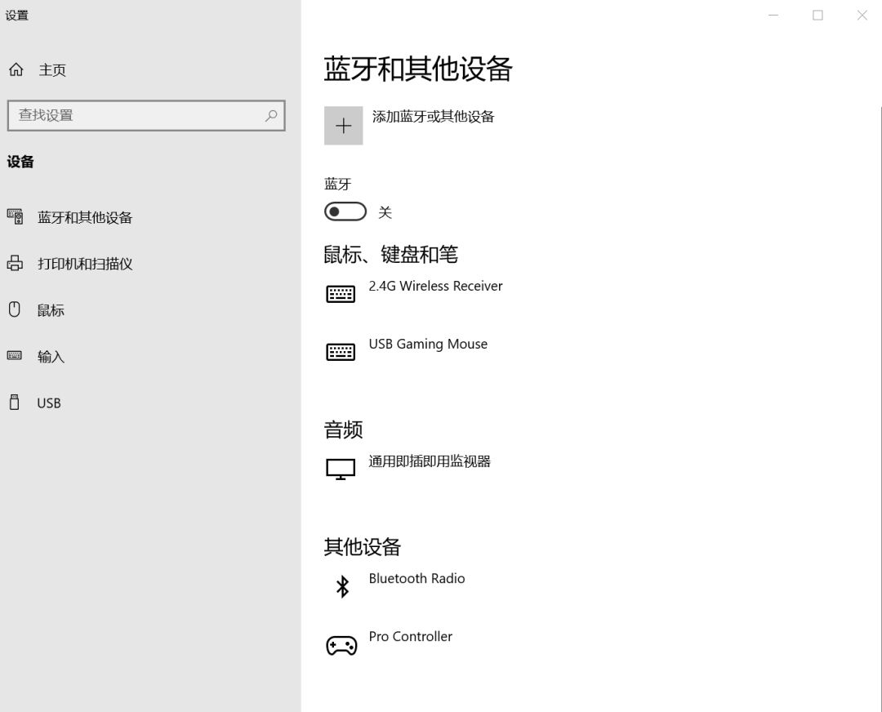Select the 2.4G Wireless Receiver device

(x=435, y=286)
